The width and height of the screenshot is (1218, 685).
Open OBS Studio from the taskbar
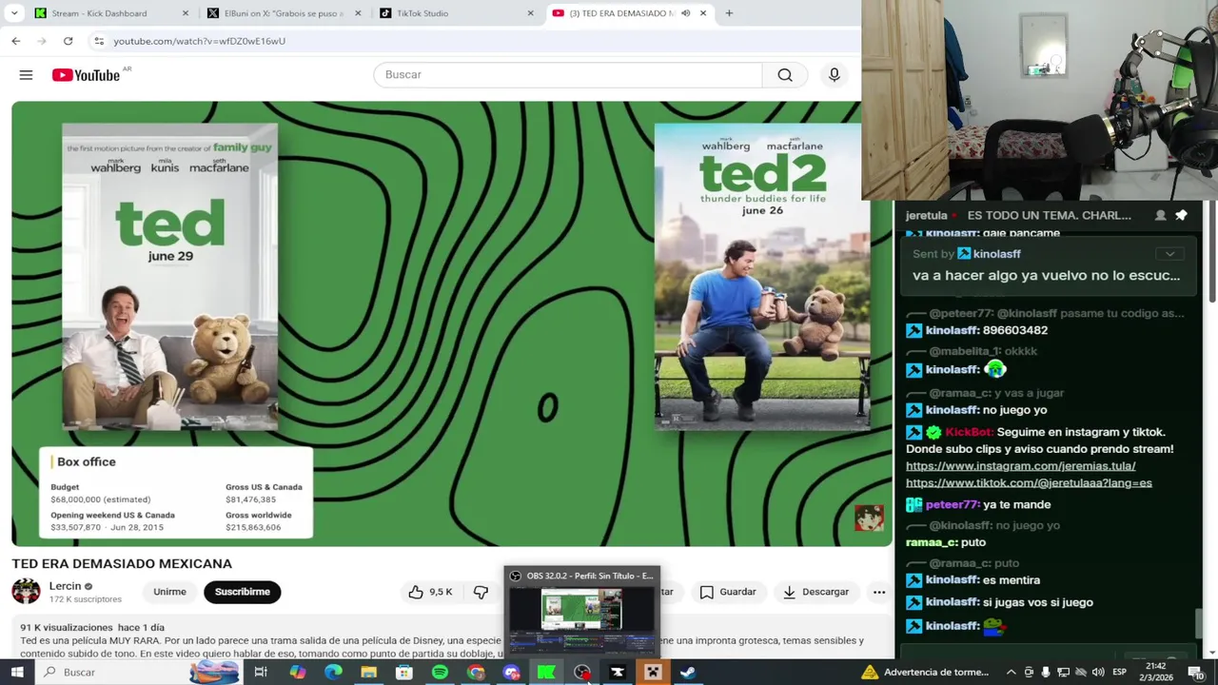(581, 673)
